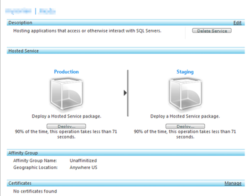Click the 'Affinity Group Name:' label
This screenshot has width=250, height=196.
(x=35, y=160)
